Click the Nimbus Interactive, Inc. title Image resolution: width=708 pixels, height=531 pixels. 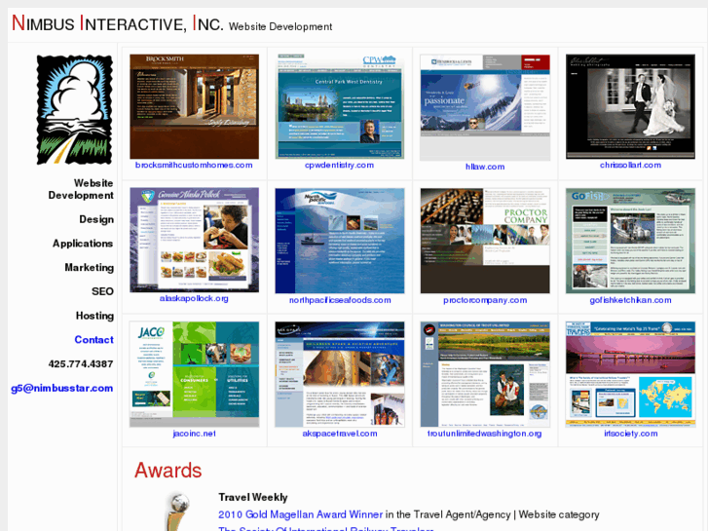point(118,23)
